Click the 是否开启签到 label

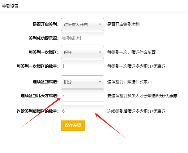[x=46, y=24]
